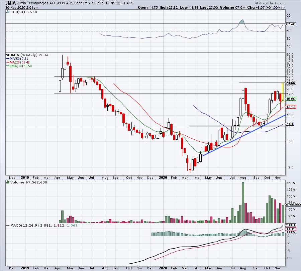Click the 2.5 label on the price axis

click(291, 167)
